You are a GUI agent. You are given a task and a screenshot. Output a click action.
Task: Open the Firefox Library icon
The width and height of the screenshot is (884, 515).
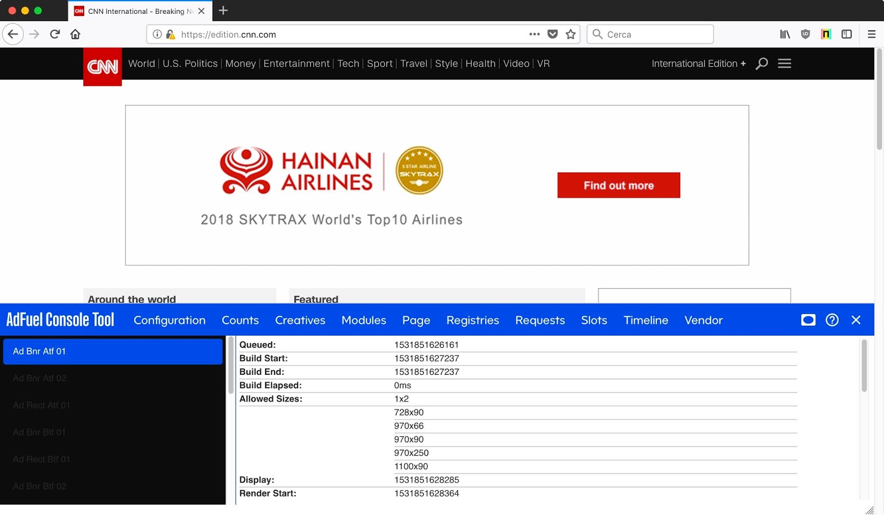tap(785, 34)
